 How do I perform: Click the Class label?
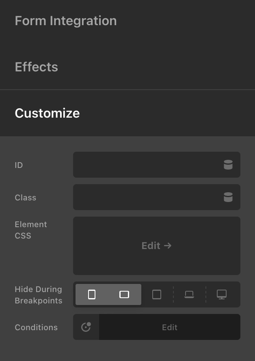[x=25, y=198]
